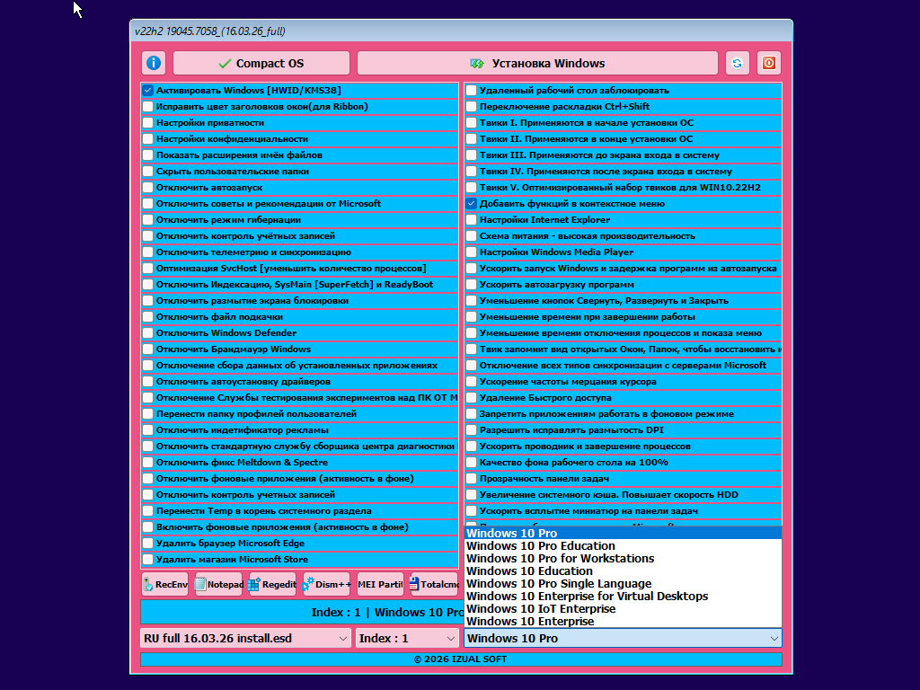Check Настройки Internet Explorer
The image size is (920, 690).
click(471, 219)
